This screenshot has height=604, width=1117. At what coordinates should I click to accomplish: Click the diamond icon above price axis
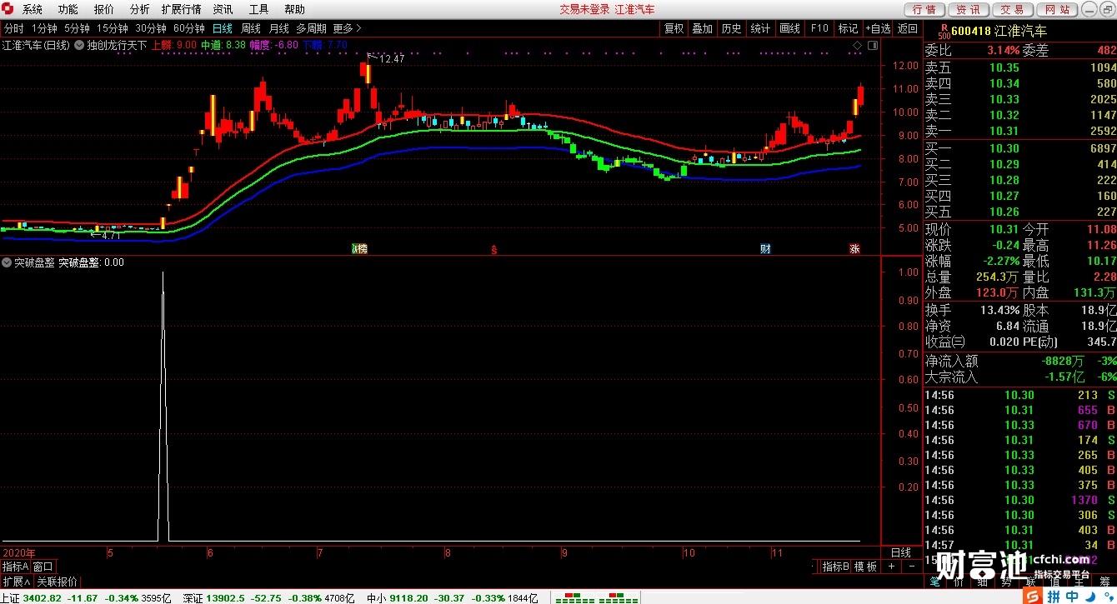(859, 44)
